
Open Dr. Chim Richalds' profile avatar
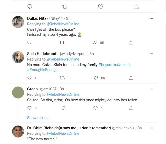point(18,131)
